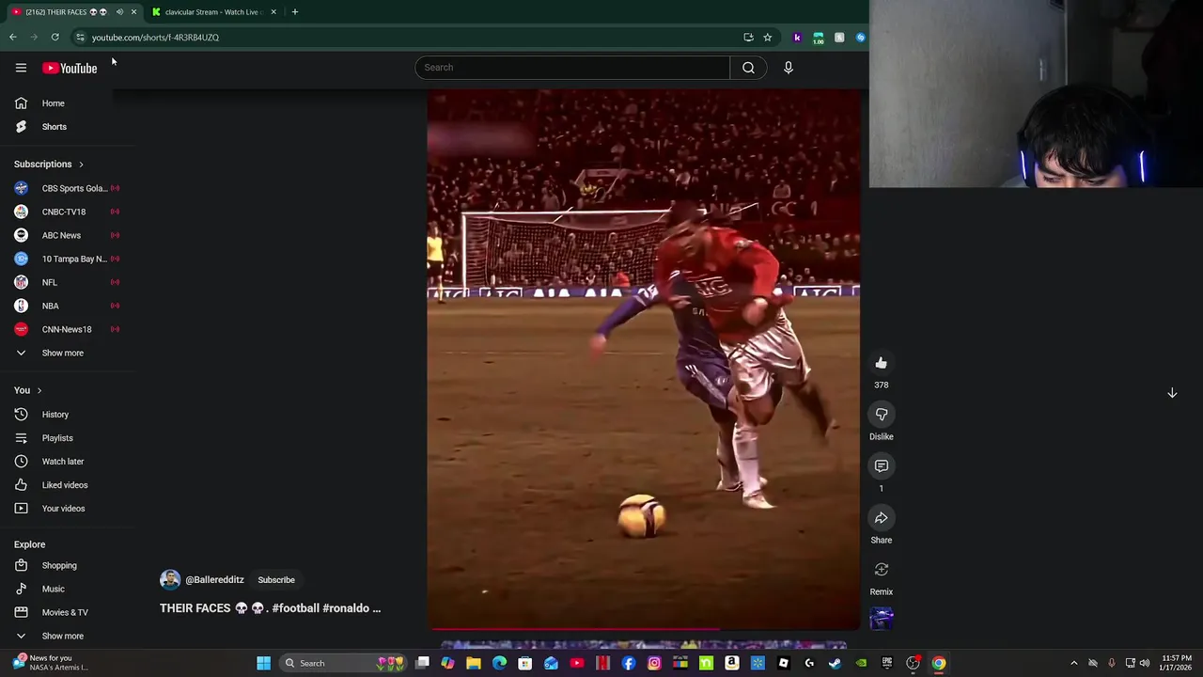Open Movies & TV under Explore
The width and height of the screenshot is (1203, 677).
(x=66, y=613)
